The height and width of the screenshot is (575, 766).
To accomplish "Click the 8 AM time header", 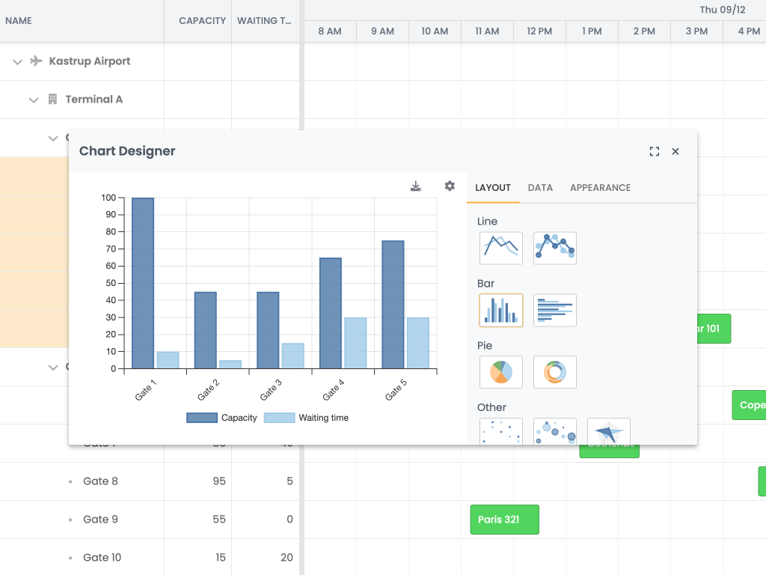I will (x=330, y=31).
